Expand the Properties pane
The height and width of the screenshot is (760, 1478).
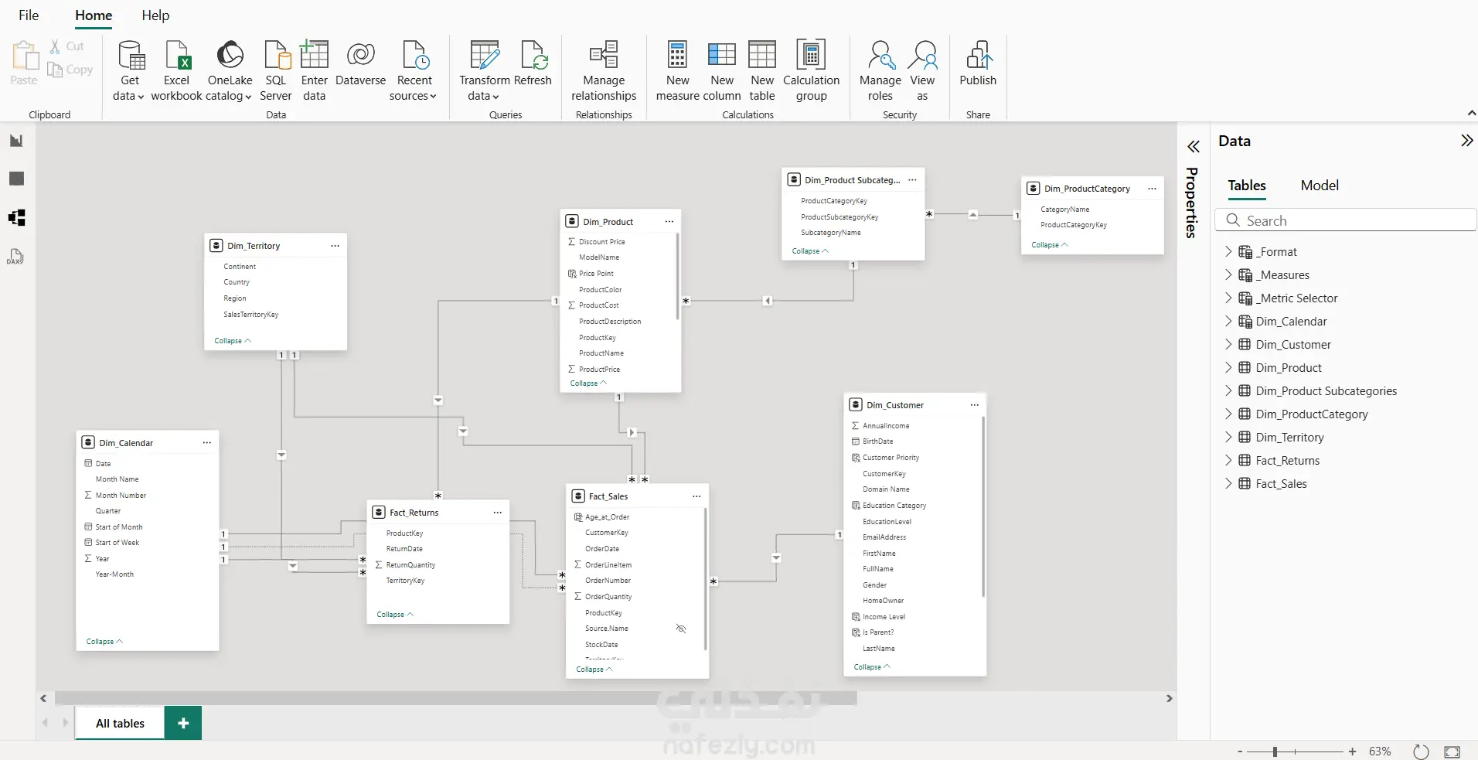click(x=1194, y=146)
